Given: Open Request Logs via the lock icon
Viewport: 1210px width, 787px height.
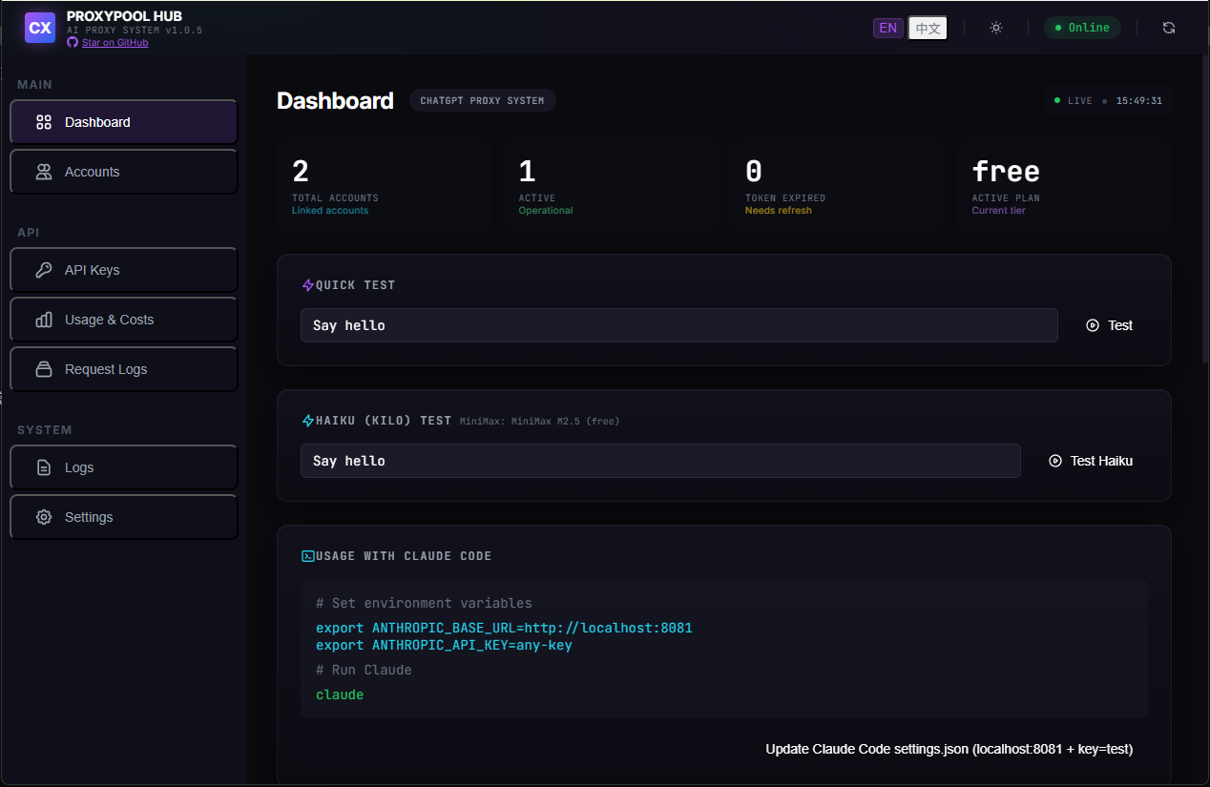Looking at the screenshot, I should coord(43,368).
